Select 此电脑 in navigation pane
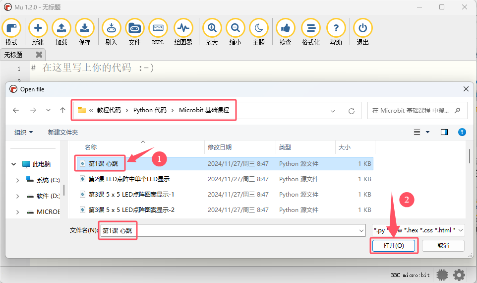The image size is (477, 283). click(x=37, y=164)
